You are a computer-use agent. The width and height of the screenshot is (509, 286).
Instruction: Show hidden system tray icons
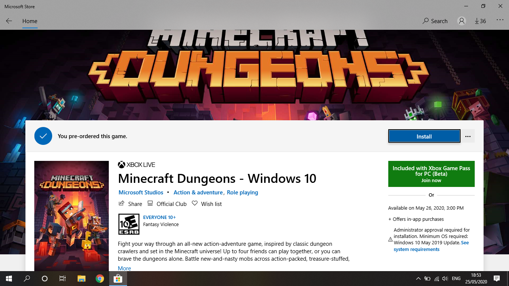[x=418, y=279]
